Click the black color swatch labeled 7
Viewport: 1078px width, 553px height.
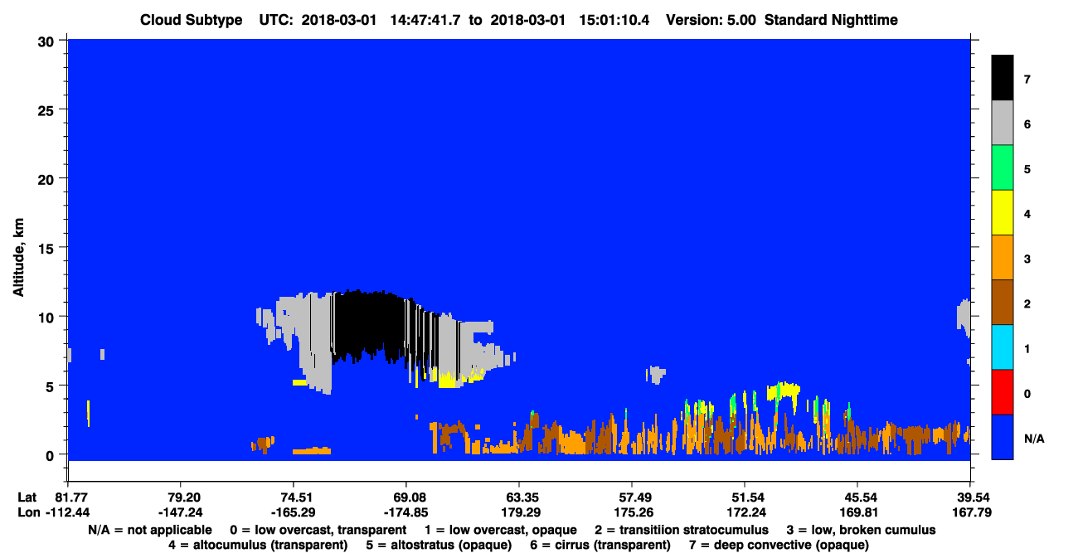1003,79
